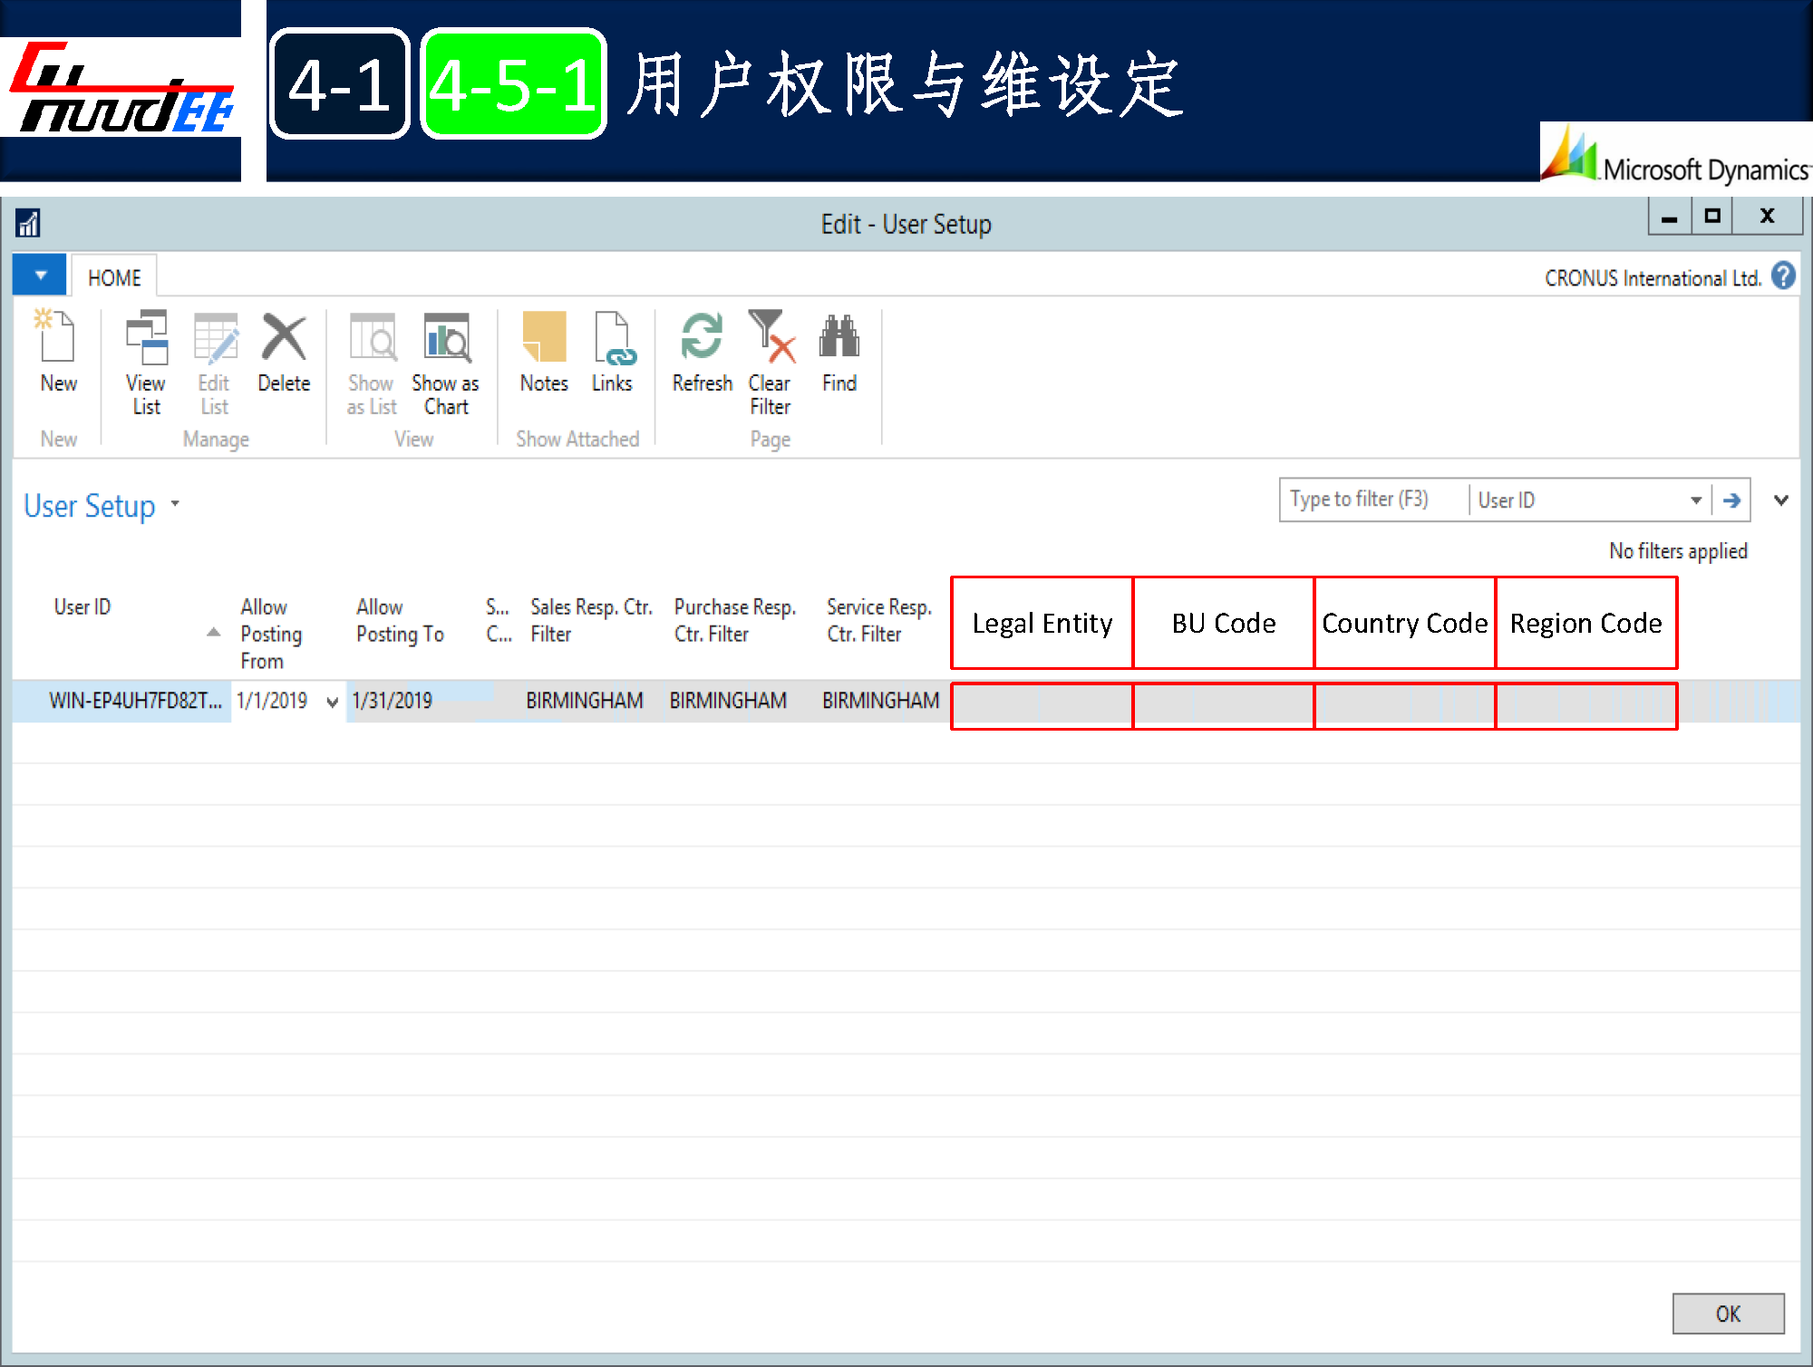Click the Delete icon

click(284, 338)
